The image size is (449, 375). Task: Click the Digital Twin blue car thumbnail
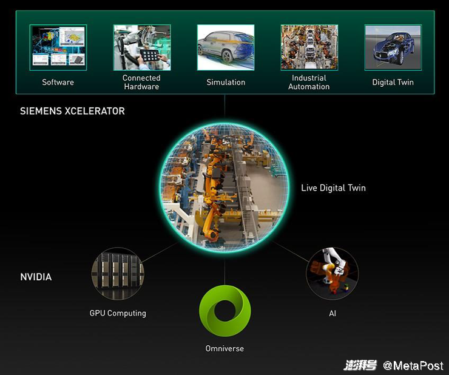(393, 47)
